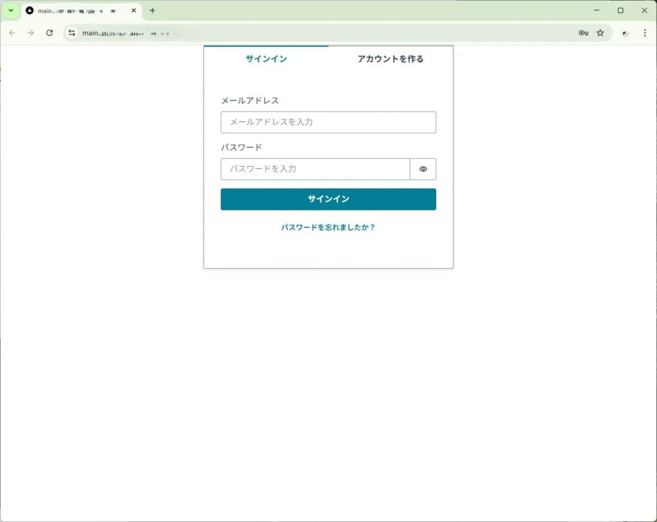The height and width of the screenshot is (522, 657).
Task: Open the Chrome three-dot menu
Action: tap(645, 33)
